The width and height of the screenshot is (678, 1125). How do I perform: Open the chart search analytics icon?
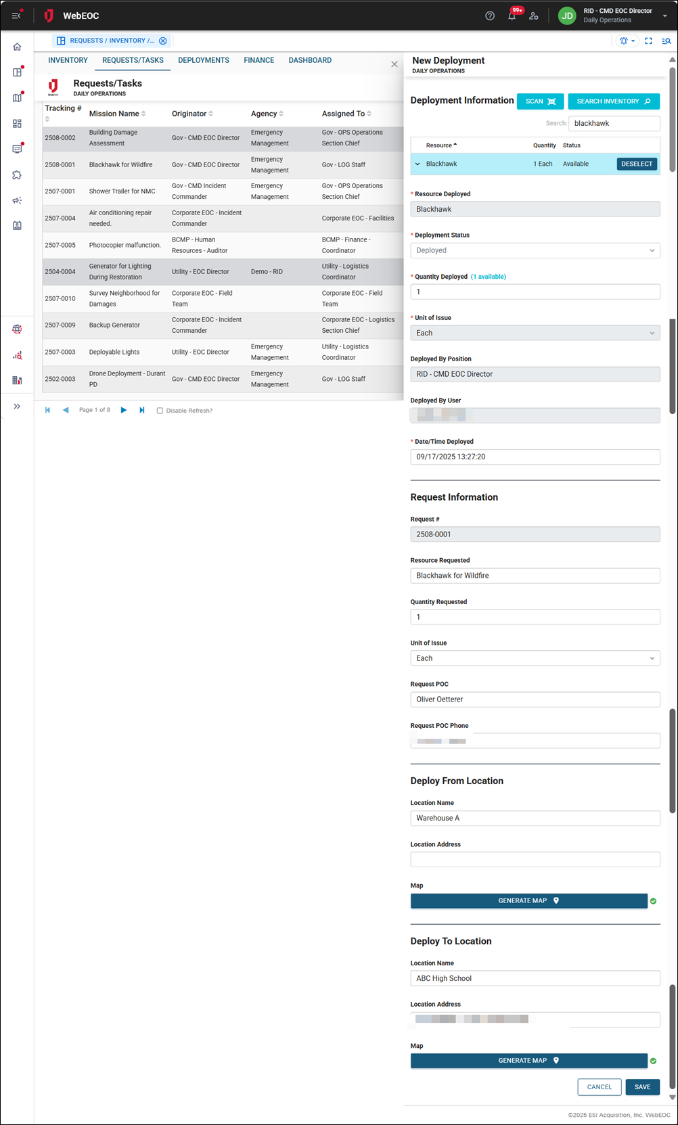tap(17, 355)
